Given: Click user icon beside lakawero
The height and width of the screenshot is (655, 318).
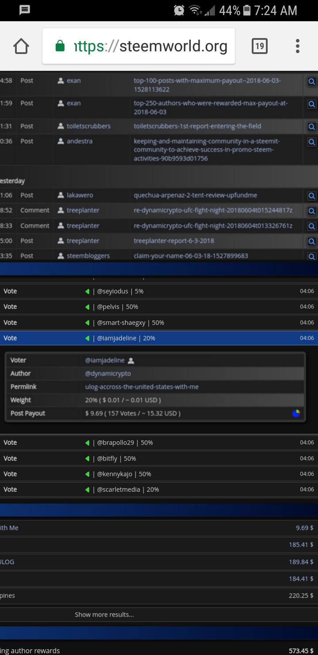Looking at the screenshot, I should point(61,195).
